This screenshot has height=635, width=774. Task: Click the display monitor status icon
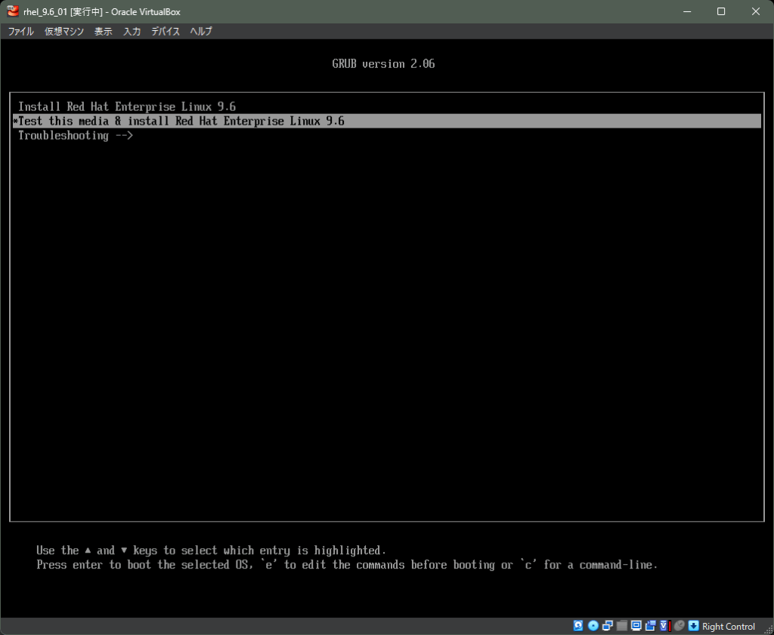click(x=636, y=626)
